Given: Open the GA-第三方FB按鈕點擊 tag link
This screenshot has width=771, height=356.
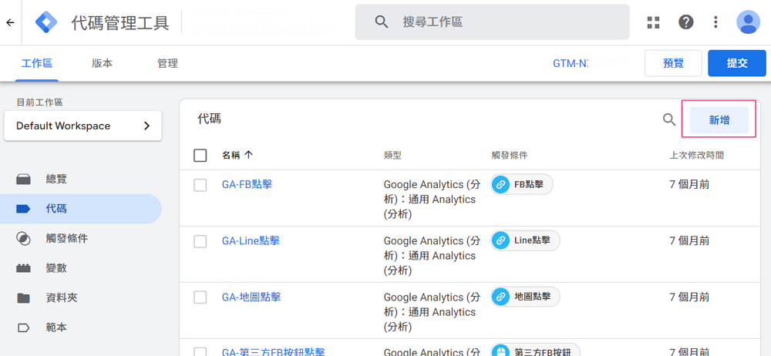Looking at the screenshot, I should (x=274, y=352).
